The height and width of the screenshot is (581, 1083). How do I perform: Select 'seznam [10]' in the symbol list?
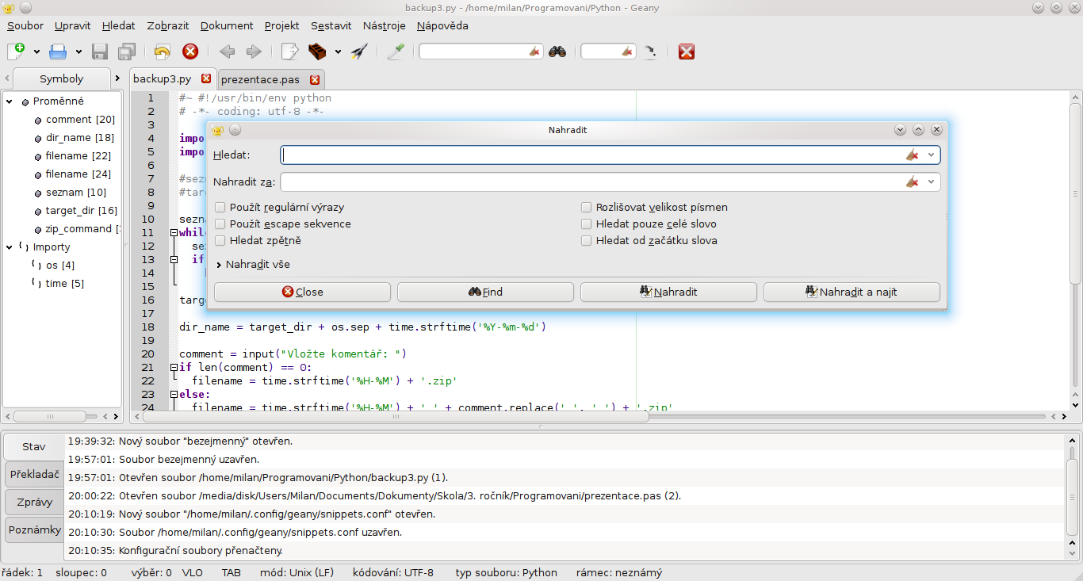76,193
